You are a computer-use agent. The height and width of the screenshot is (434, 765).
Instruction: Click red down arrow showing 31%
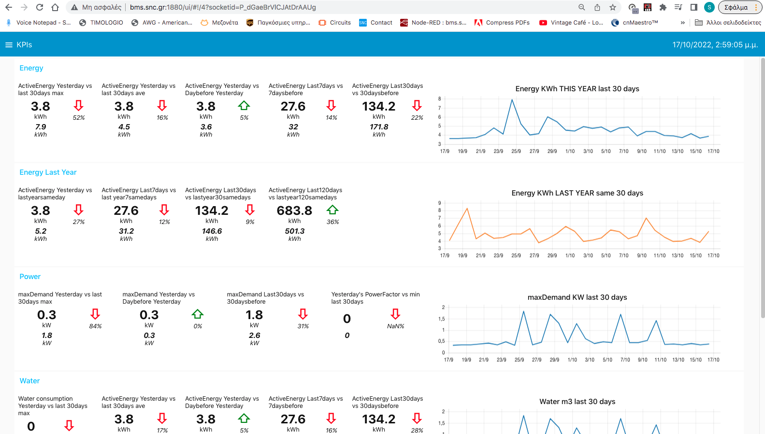point(303,314)
